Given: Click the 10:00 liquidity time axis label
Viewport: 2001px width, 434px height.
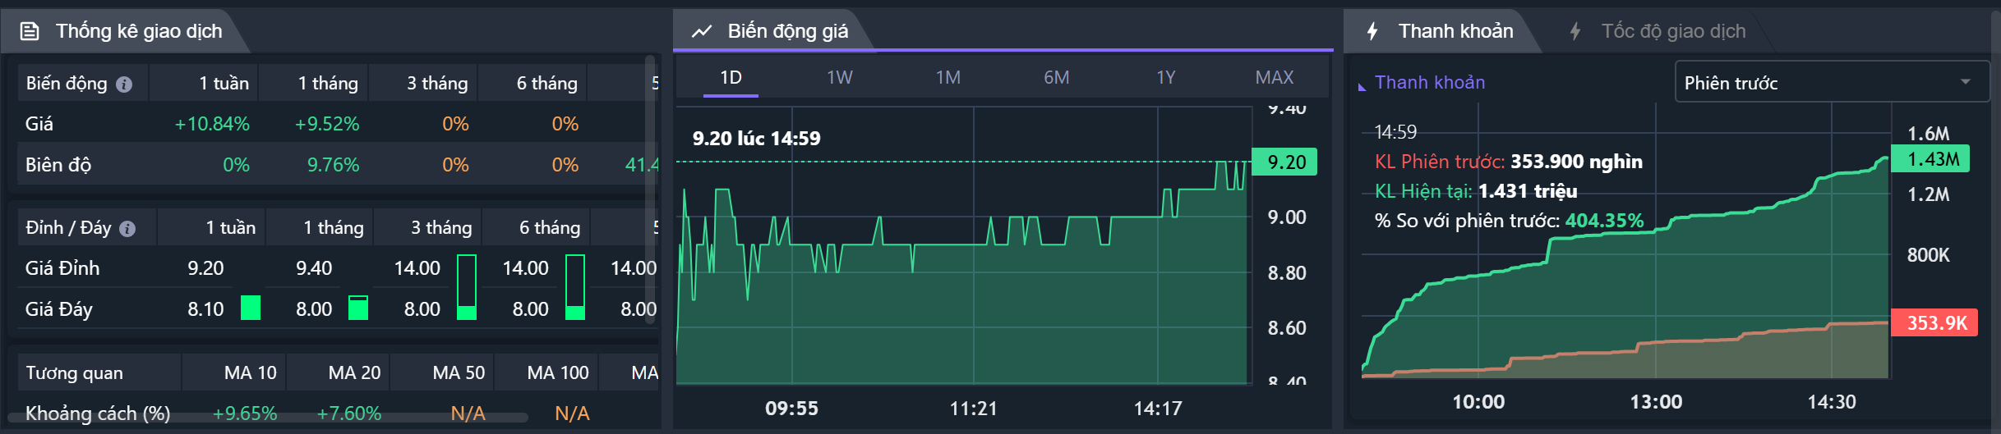Looking at the screenshot, I should pyautogui.click(x=1478, y=402).
